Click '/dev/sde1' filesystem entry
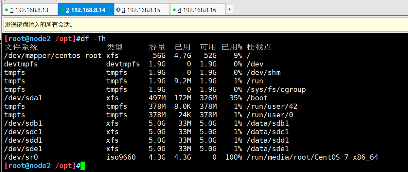 (x=23, y=149)
